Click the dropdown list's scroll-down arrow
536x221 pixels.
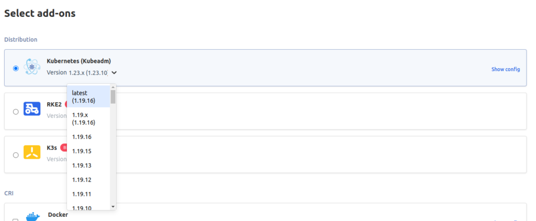tap(113, 207)
